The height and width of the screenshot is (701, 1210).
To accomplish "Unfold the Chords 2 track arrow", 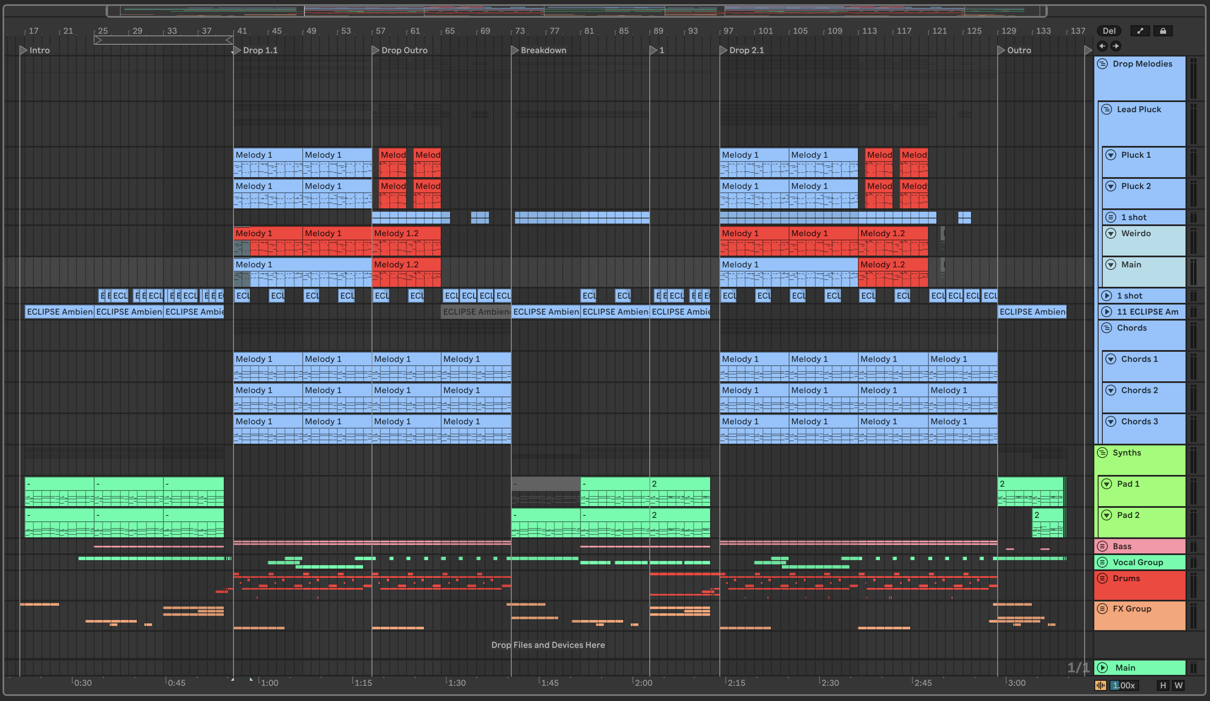I will [x=1111, y=390].
